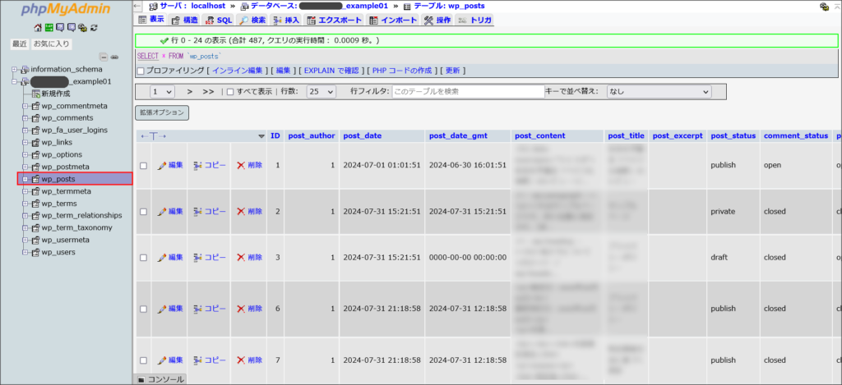
Task: Click the EXPLAIN で確認 link
Action: (x=331, y=71)
